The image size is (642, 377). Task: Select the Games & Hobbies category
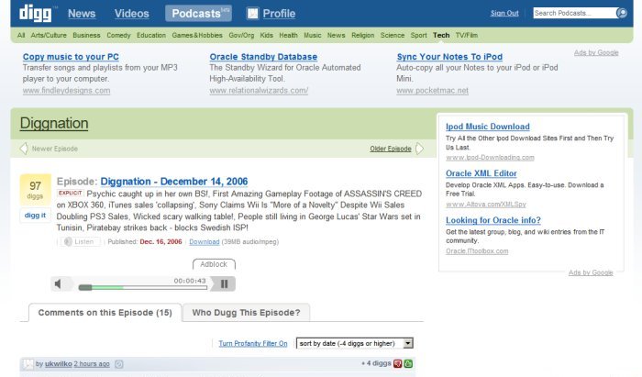(x=197, y=35)
